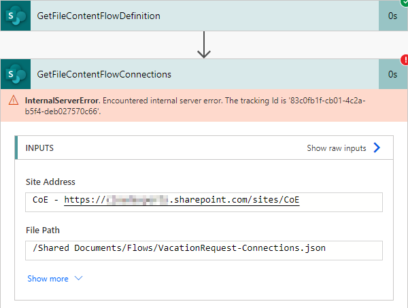
Task: Click the green success checkmark badge
Action: [404, 3]
